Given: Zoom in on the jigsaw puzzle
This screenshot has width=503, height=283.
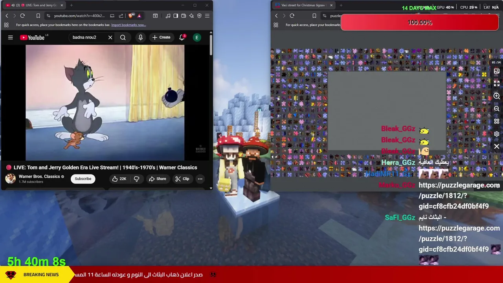Looking at the screenshot, I should [x=497, y=96].
